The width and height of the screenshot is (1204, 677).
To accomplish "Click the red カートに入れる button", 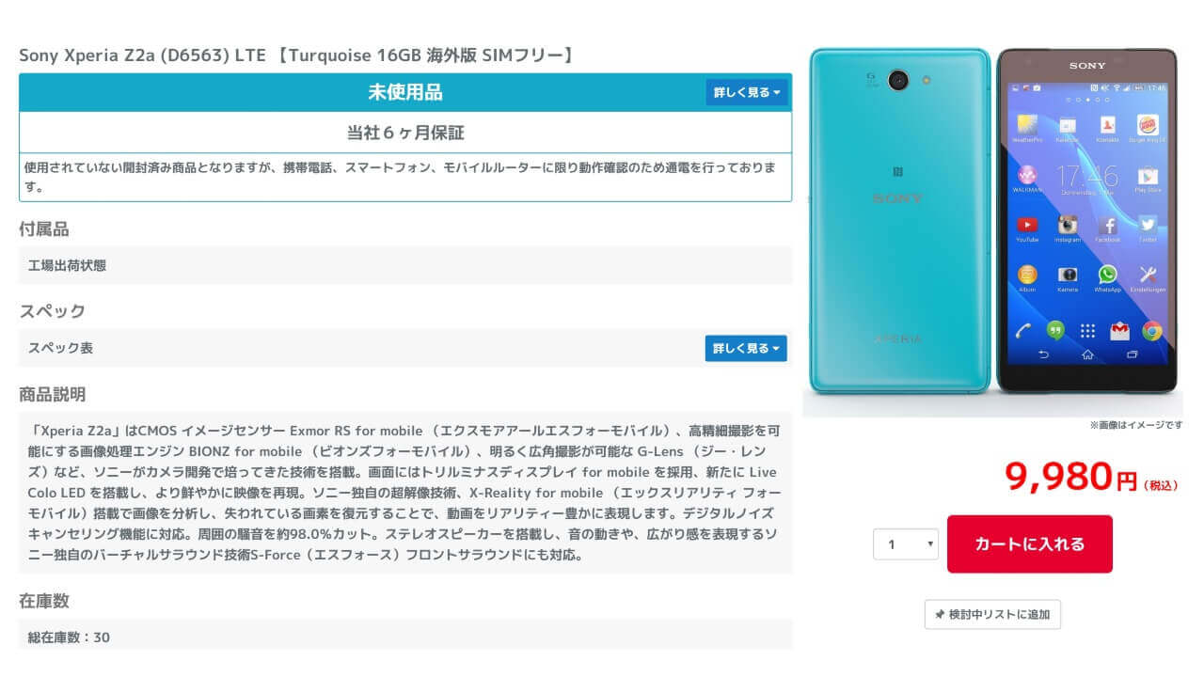I will 1030,543.
